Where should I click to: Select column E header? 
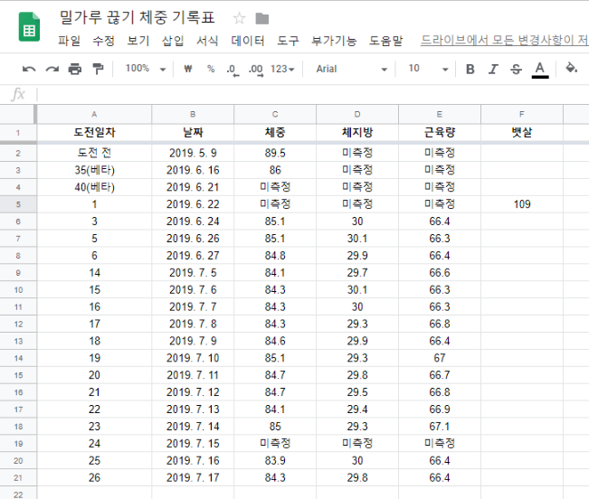point(440,115)
